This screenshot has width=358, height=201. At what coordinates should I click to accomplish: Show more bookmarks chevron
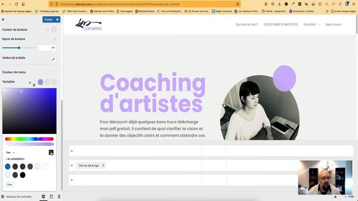[327, 11]
